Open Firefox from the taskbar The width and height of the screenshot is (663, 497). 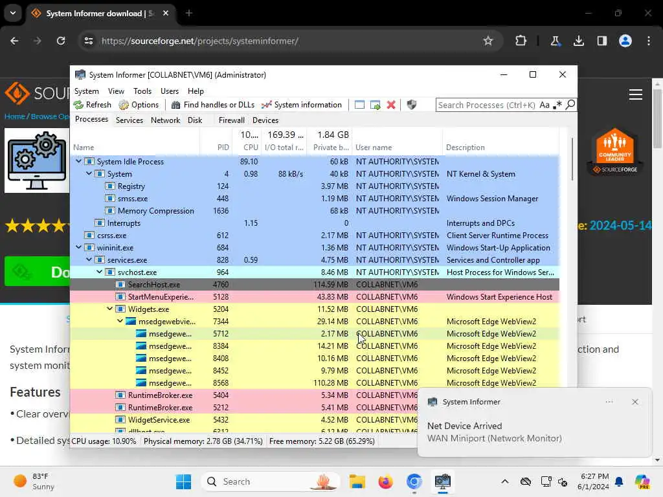386,481
